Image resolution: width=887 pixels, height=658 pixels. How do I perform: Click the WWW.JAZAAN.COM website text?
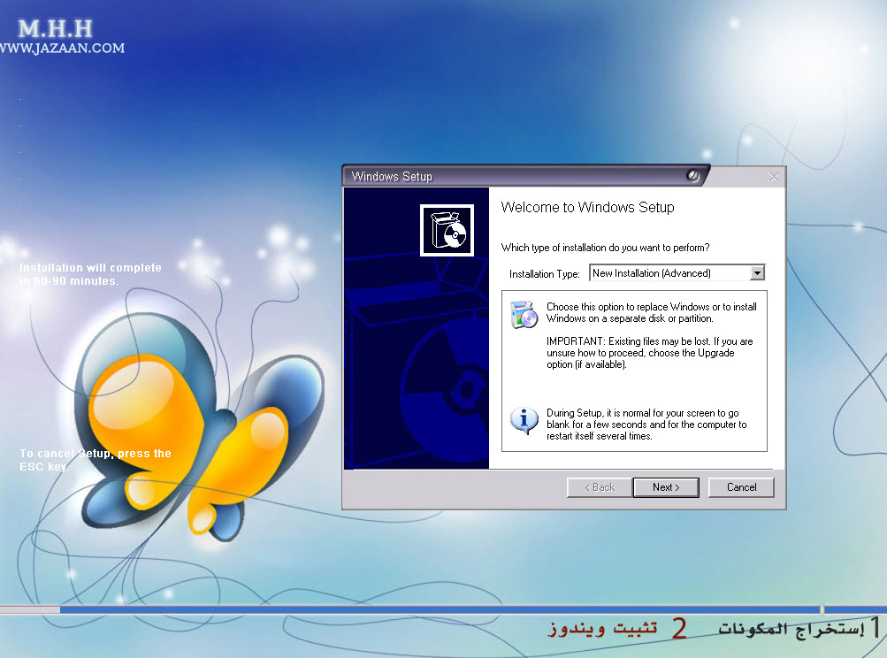[62, 49]
